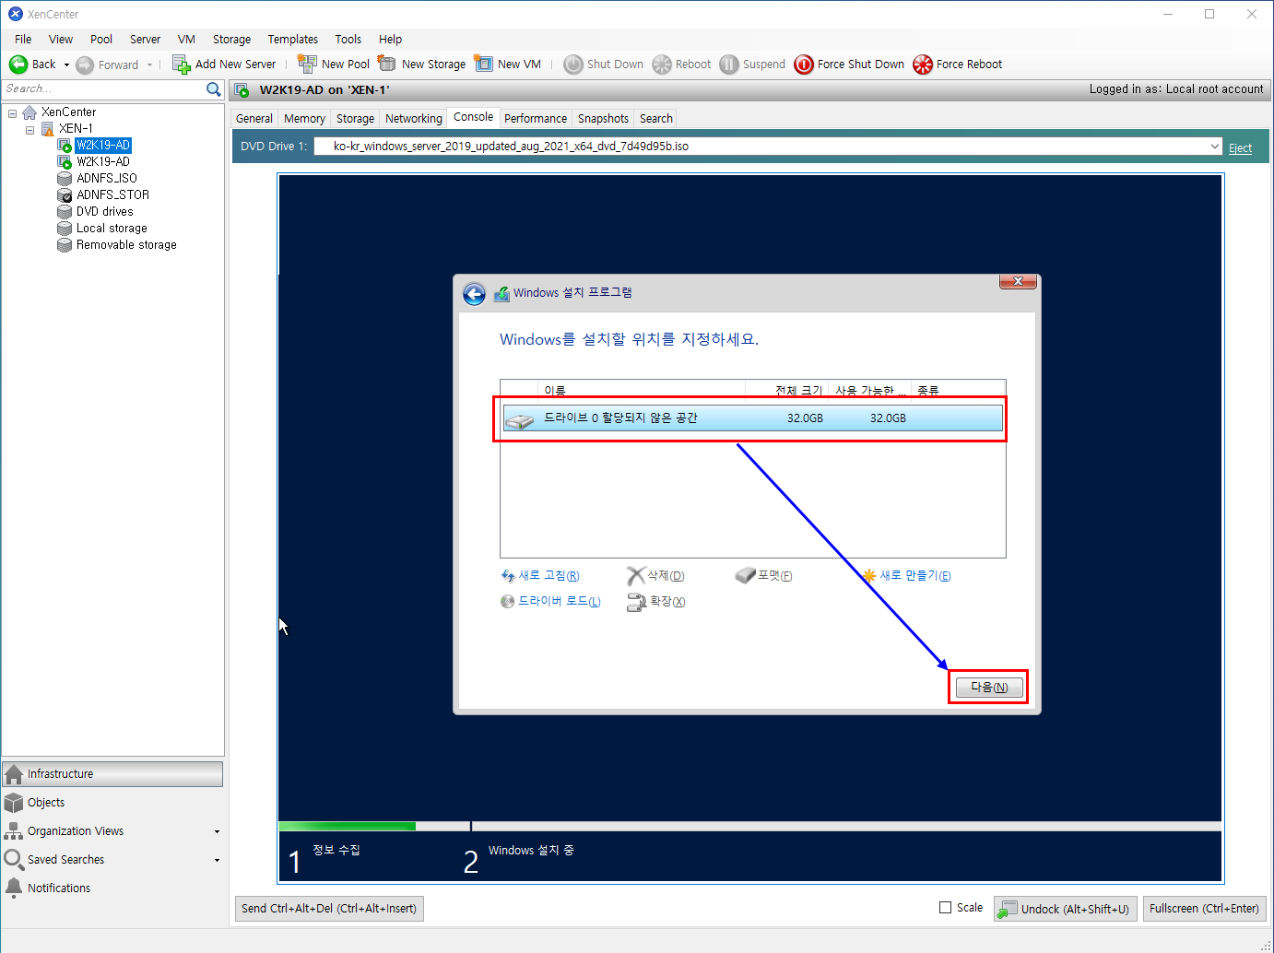Click in the Search input field
Screen dimensions: 1274x953
[104, 89]
